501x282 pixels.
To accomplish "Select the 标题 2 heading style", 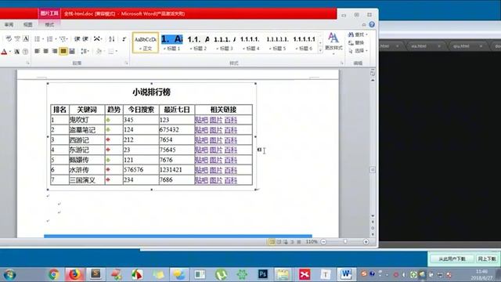I will pyautogui.click(x=198, y=42).
